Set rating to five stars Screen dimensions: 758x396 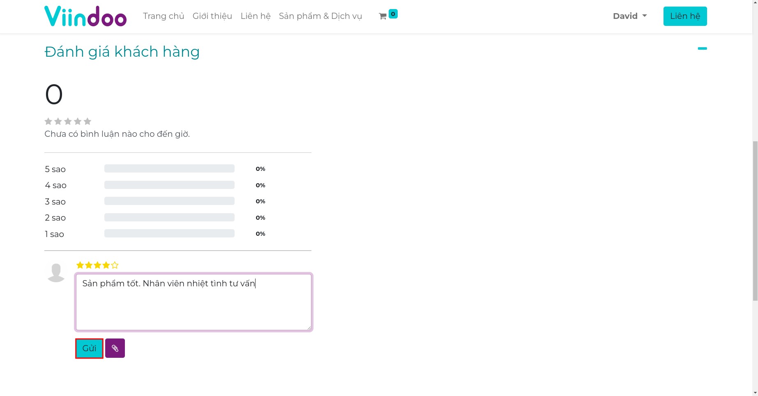click(115, 265)
